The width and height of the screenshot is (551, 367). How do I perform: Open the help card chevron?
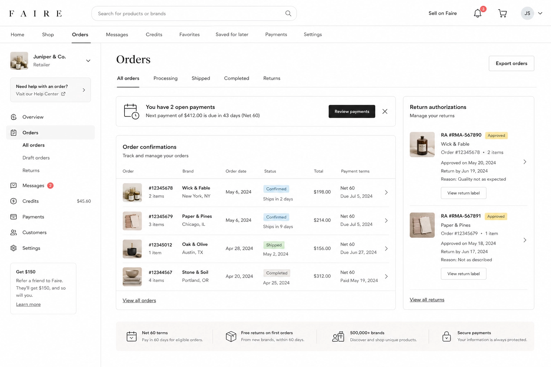(84, 90)
